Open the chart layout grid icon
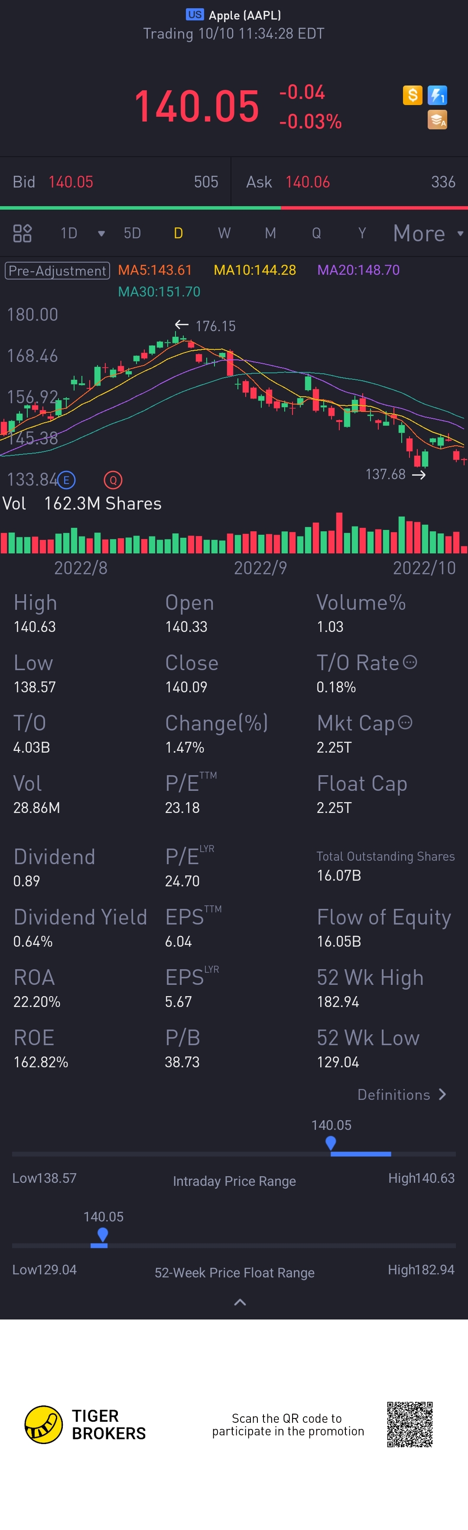This screenshot has width=468, height=1530. pos(23,233)
